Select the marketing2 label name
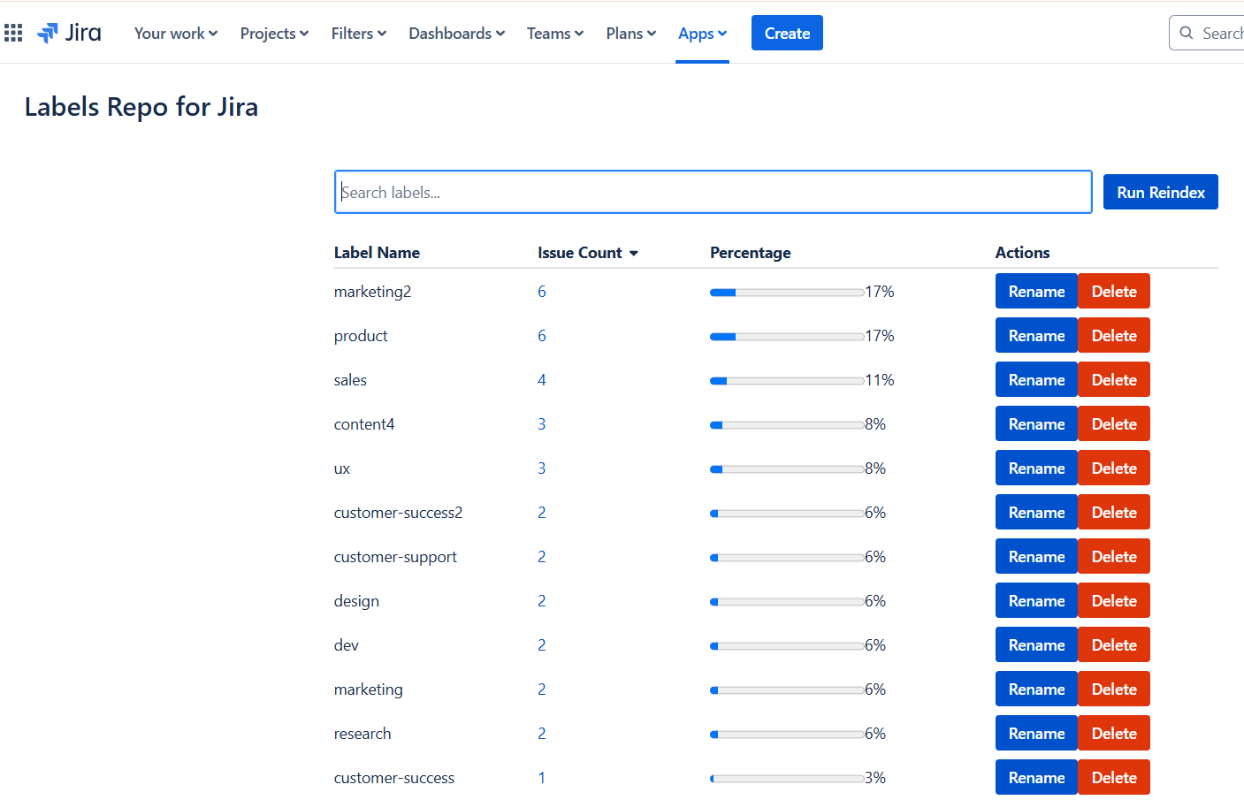1244x800 pixels. point(372,292)
